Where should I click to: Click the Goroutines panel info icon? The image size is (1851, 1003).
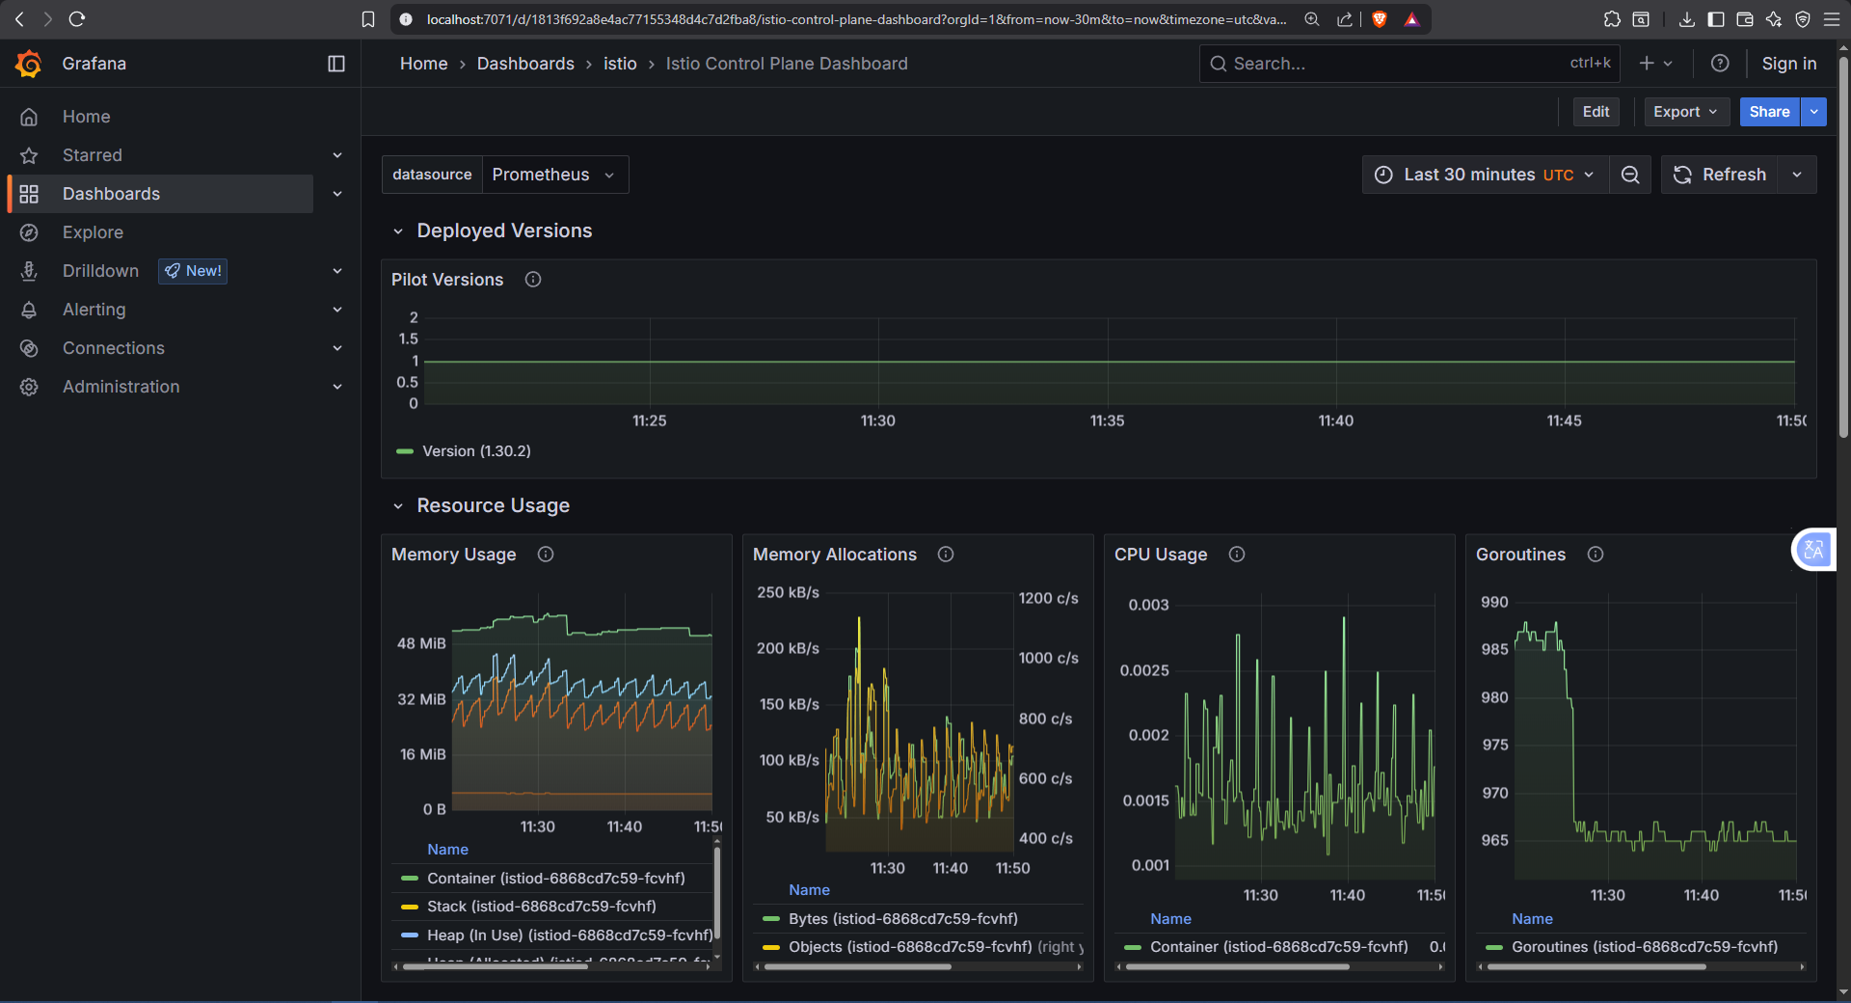(x=1596, y=555)
